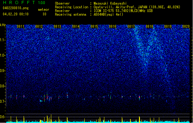
Task: Click the kHz axis unit label
Action: tap(3, 25)
